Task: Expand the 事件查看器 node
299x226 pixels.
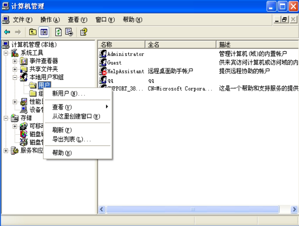Action: (x=15, y=61)
